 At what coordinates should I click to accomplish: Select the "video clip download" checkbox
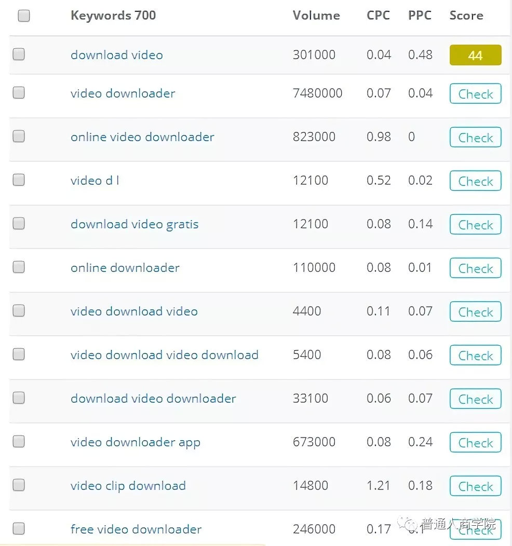tap(19, 485)
